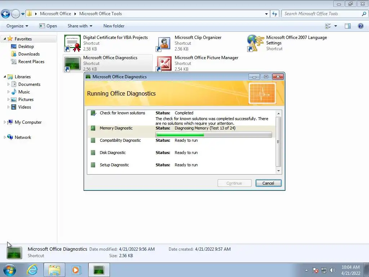This screenshot has width=369, height=277.
Task: Click the Back navigation arrow
Action: point(6,14)
